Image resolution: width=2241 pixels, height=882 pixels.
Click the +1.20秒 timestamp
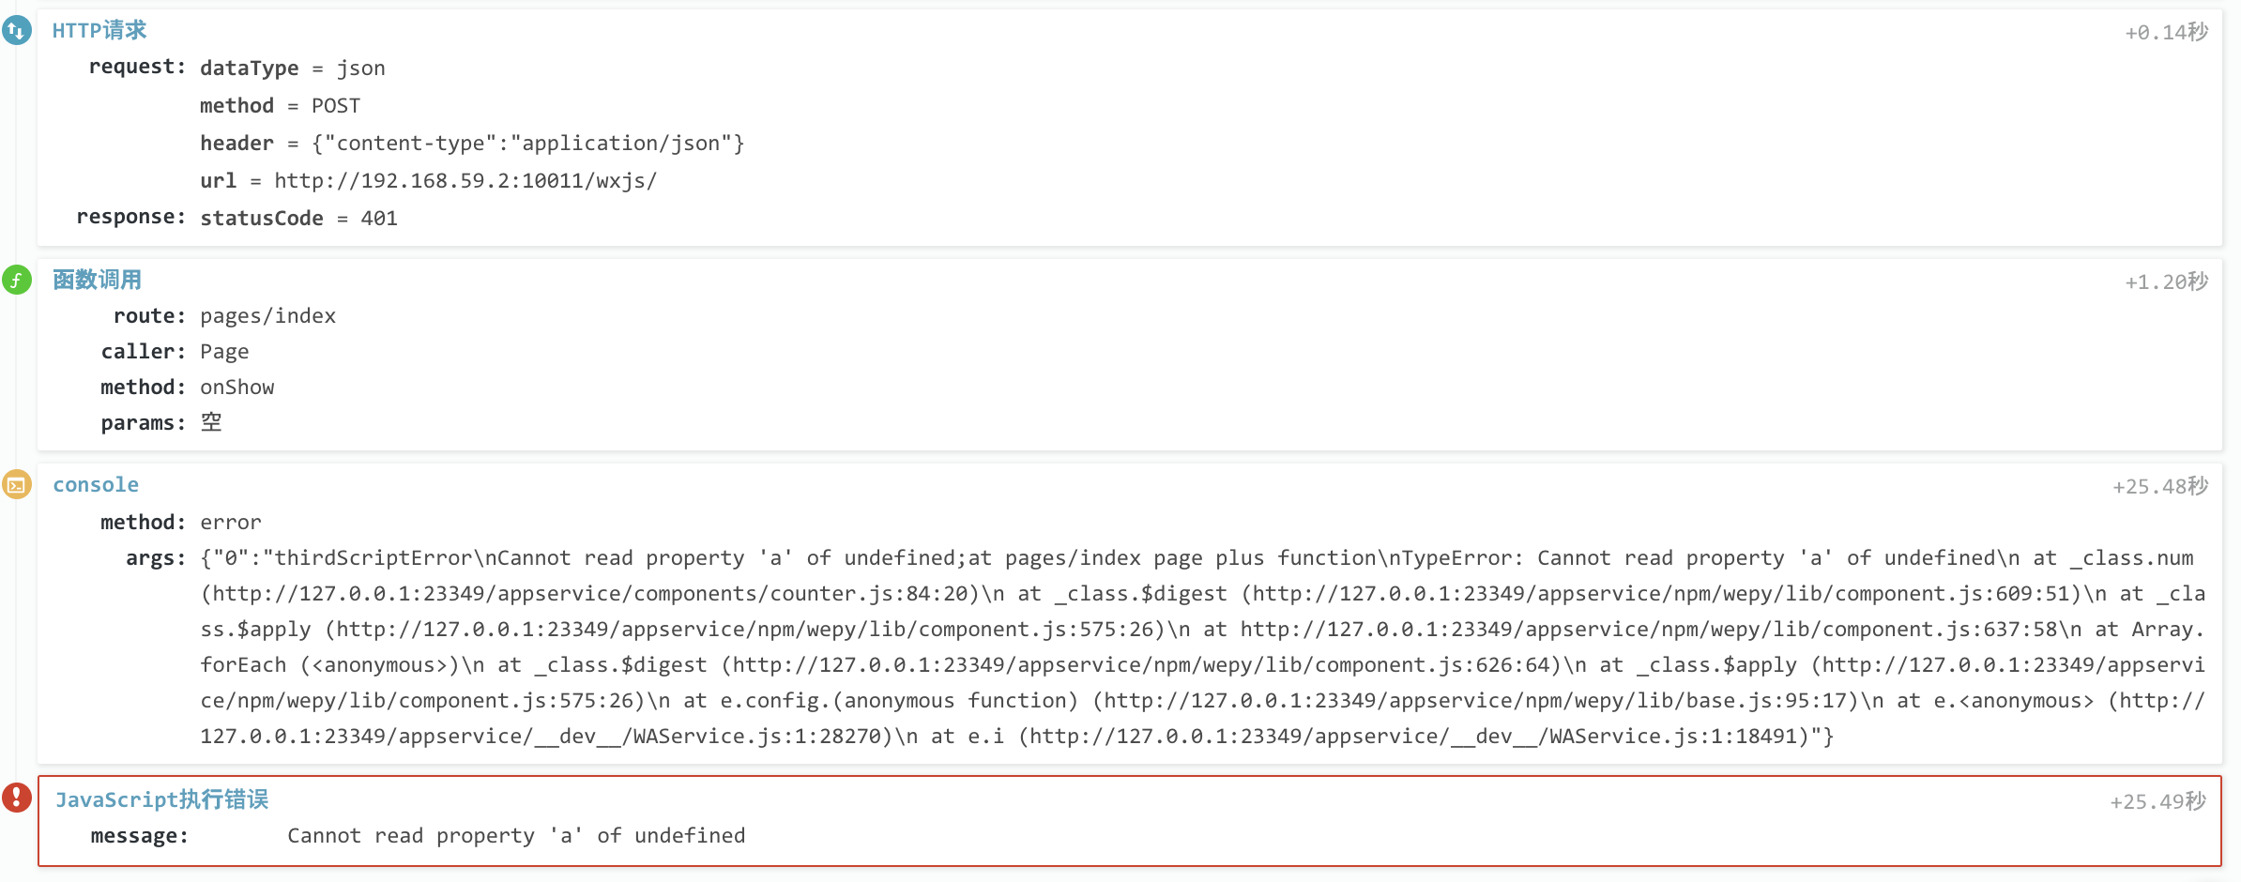(x=2166, y=282)
